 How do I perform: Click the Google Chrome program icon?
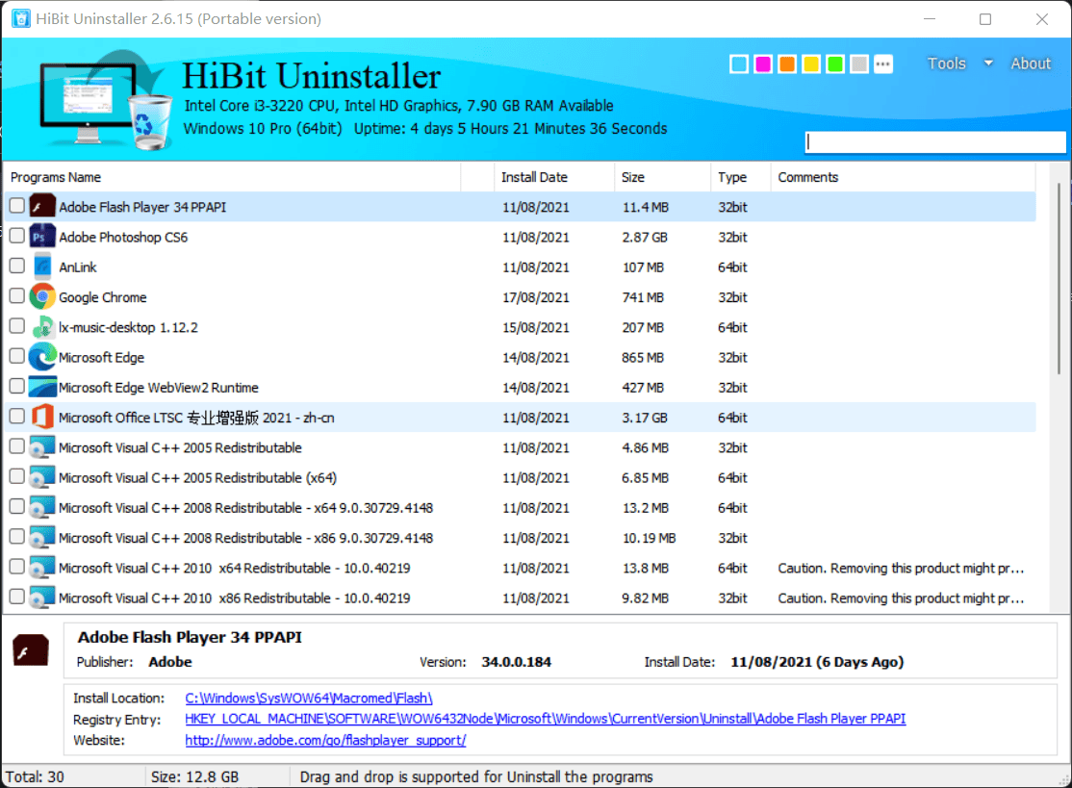[42, 296]
